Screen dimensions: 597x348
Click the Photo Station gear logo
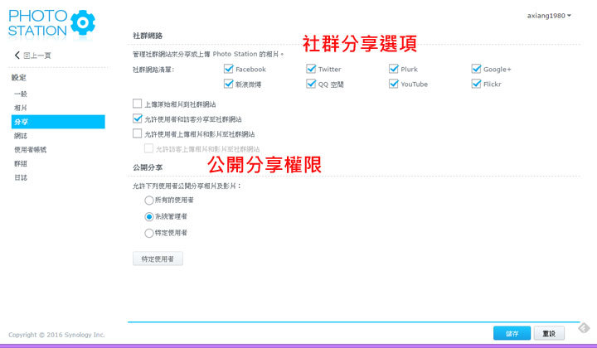[x=83, y=22]
